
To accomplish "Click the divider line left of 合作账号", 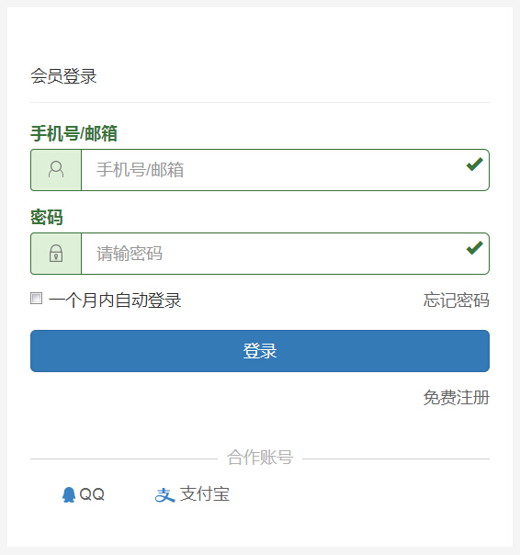I will pyautogui.click(x=124, y=459).
